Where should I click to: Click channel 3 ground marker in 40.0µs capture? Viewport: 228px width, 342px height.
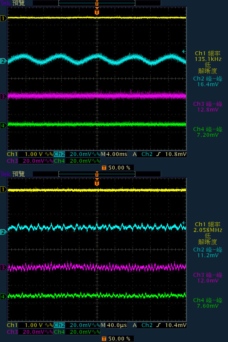click(3, 267)
